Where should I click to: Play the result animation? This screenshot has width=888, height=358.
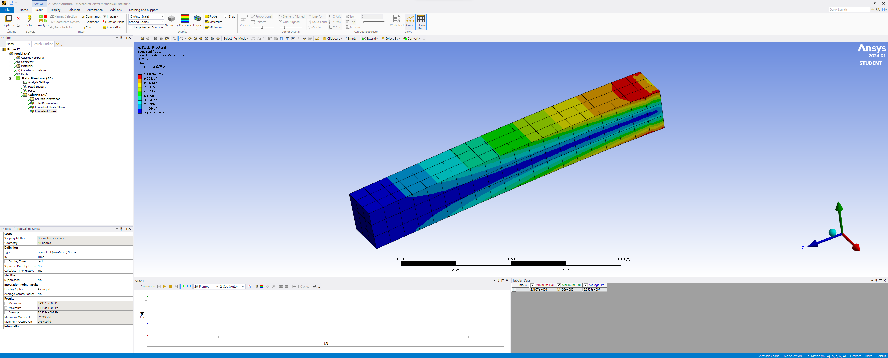(x=164, y=286)
